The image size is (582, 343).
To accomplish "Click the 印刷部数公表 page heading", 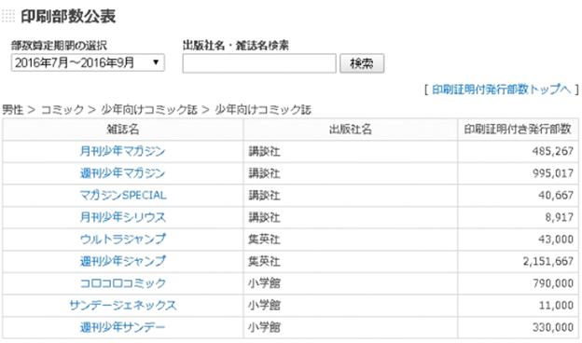I will pyautogui.click(x=68, y=17).
